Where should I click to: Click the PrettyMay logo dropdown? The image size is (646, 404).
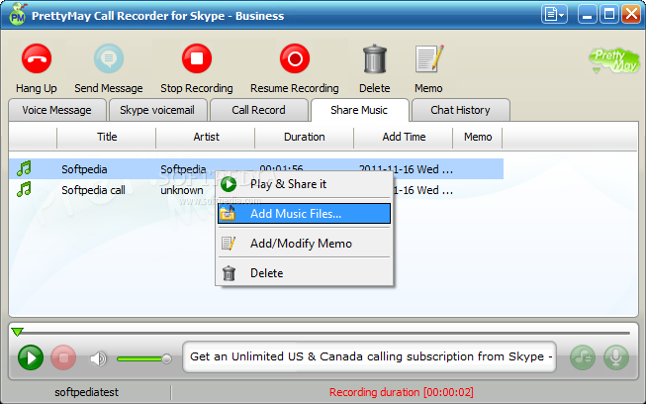pyautogui.click(x=614, y=61)
